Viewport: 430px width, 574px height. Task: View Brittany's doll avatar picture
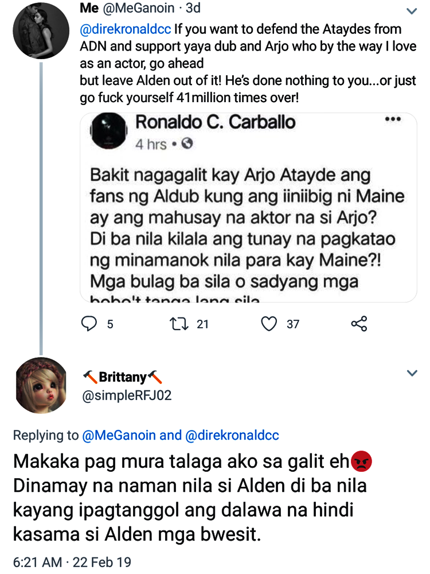pos(40,385)
